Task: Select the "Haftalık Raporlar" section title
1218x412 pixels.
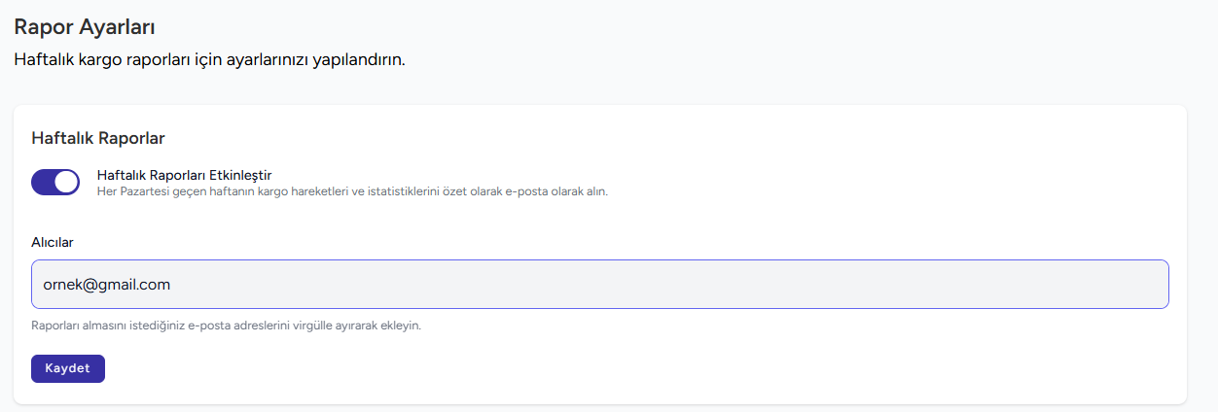Action: 98,138
